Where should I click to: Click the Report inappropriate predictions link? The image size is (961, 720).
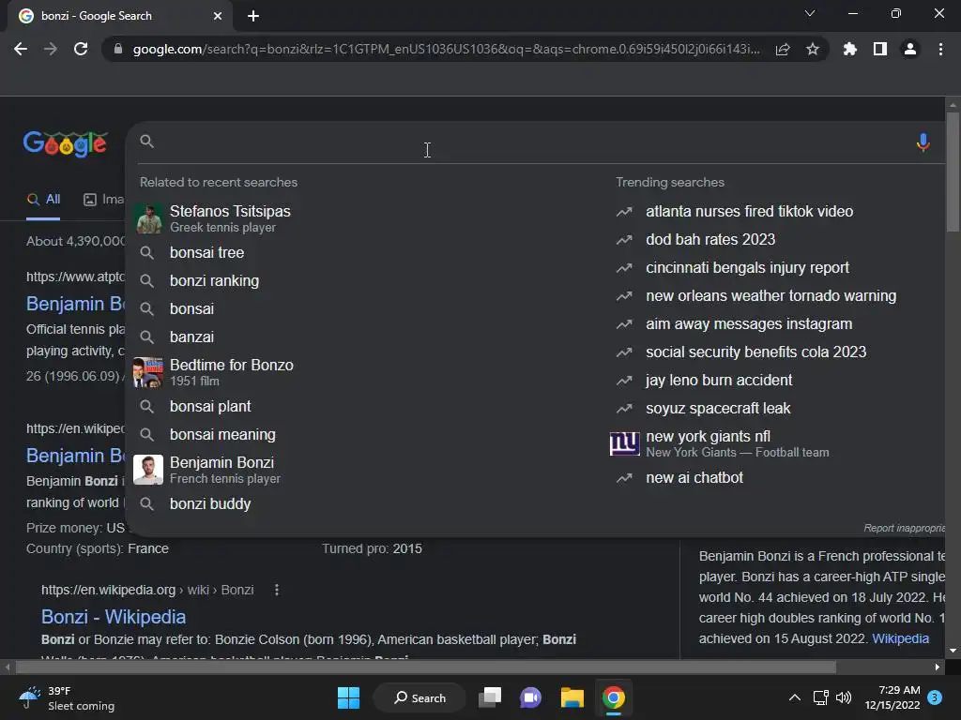904,528
